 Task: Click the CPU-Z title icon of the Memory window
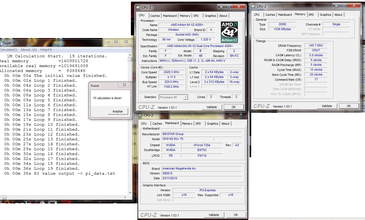[253, 6]
